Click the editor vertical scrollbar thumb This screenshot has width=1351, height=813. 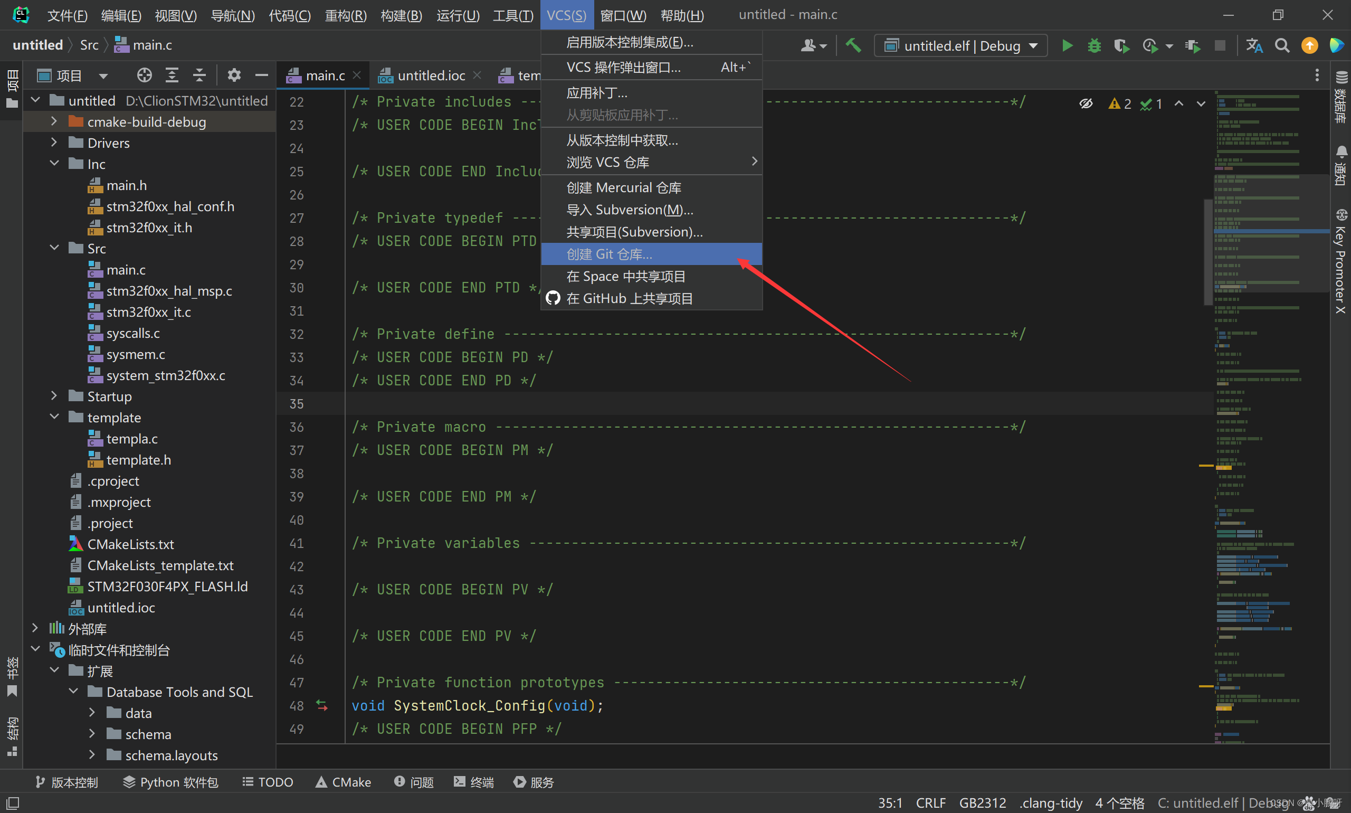click(x=1207, y=252)
